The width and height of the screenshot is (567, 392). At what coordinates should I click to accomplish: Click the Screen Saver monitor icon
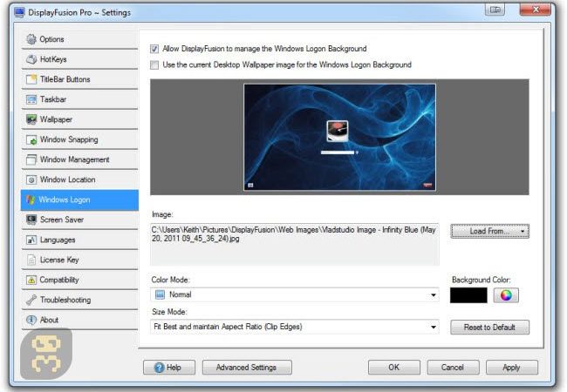pyautogui.click(x=31, y=220)
